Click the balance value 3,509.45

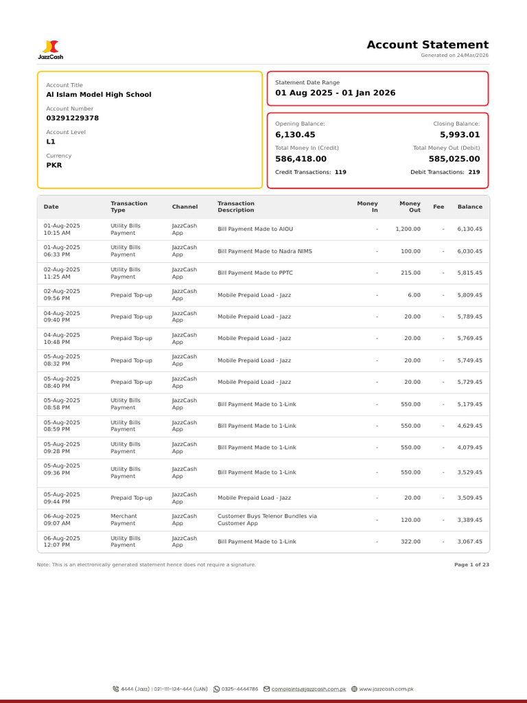469,498
